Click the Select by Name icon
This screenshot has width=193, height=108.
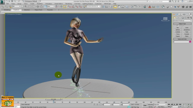pyautogui.click(x=26, y=7)
